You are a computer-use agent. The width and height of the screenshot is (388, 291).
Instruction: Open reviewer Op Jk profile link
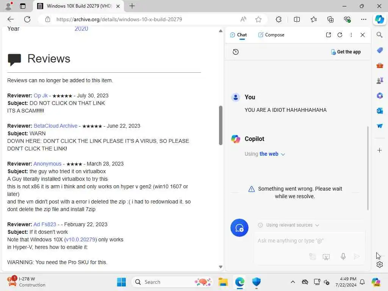[x=41, y=95]
